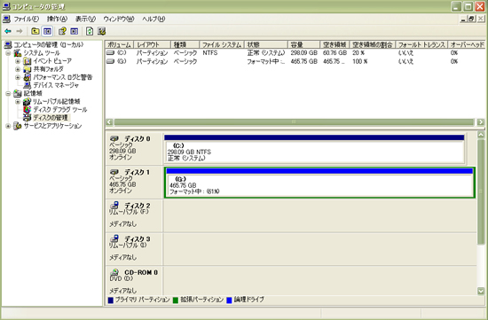The width and height of the screenshot is (488, 320).
Task: Select ディスクの管理 in the tree
Action: 51,118
